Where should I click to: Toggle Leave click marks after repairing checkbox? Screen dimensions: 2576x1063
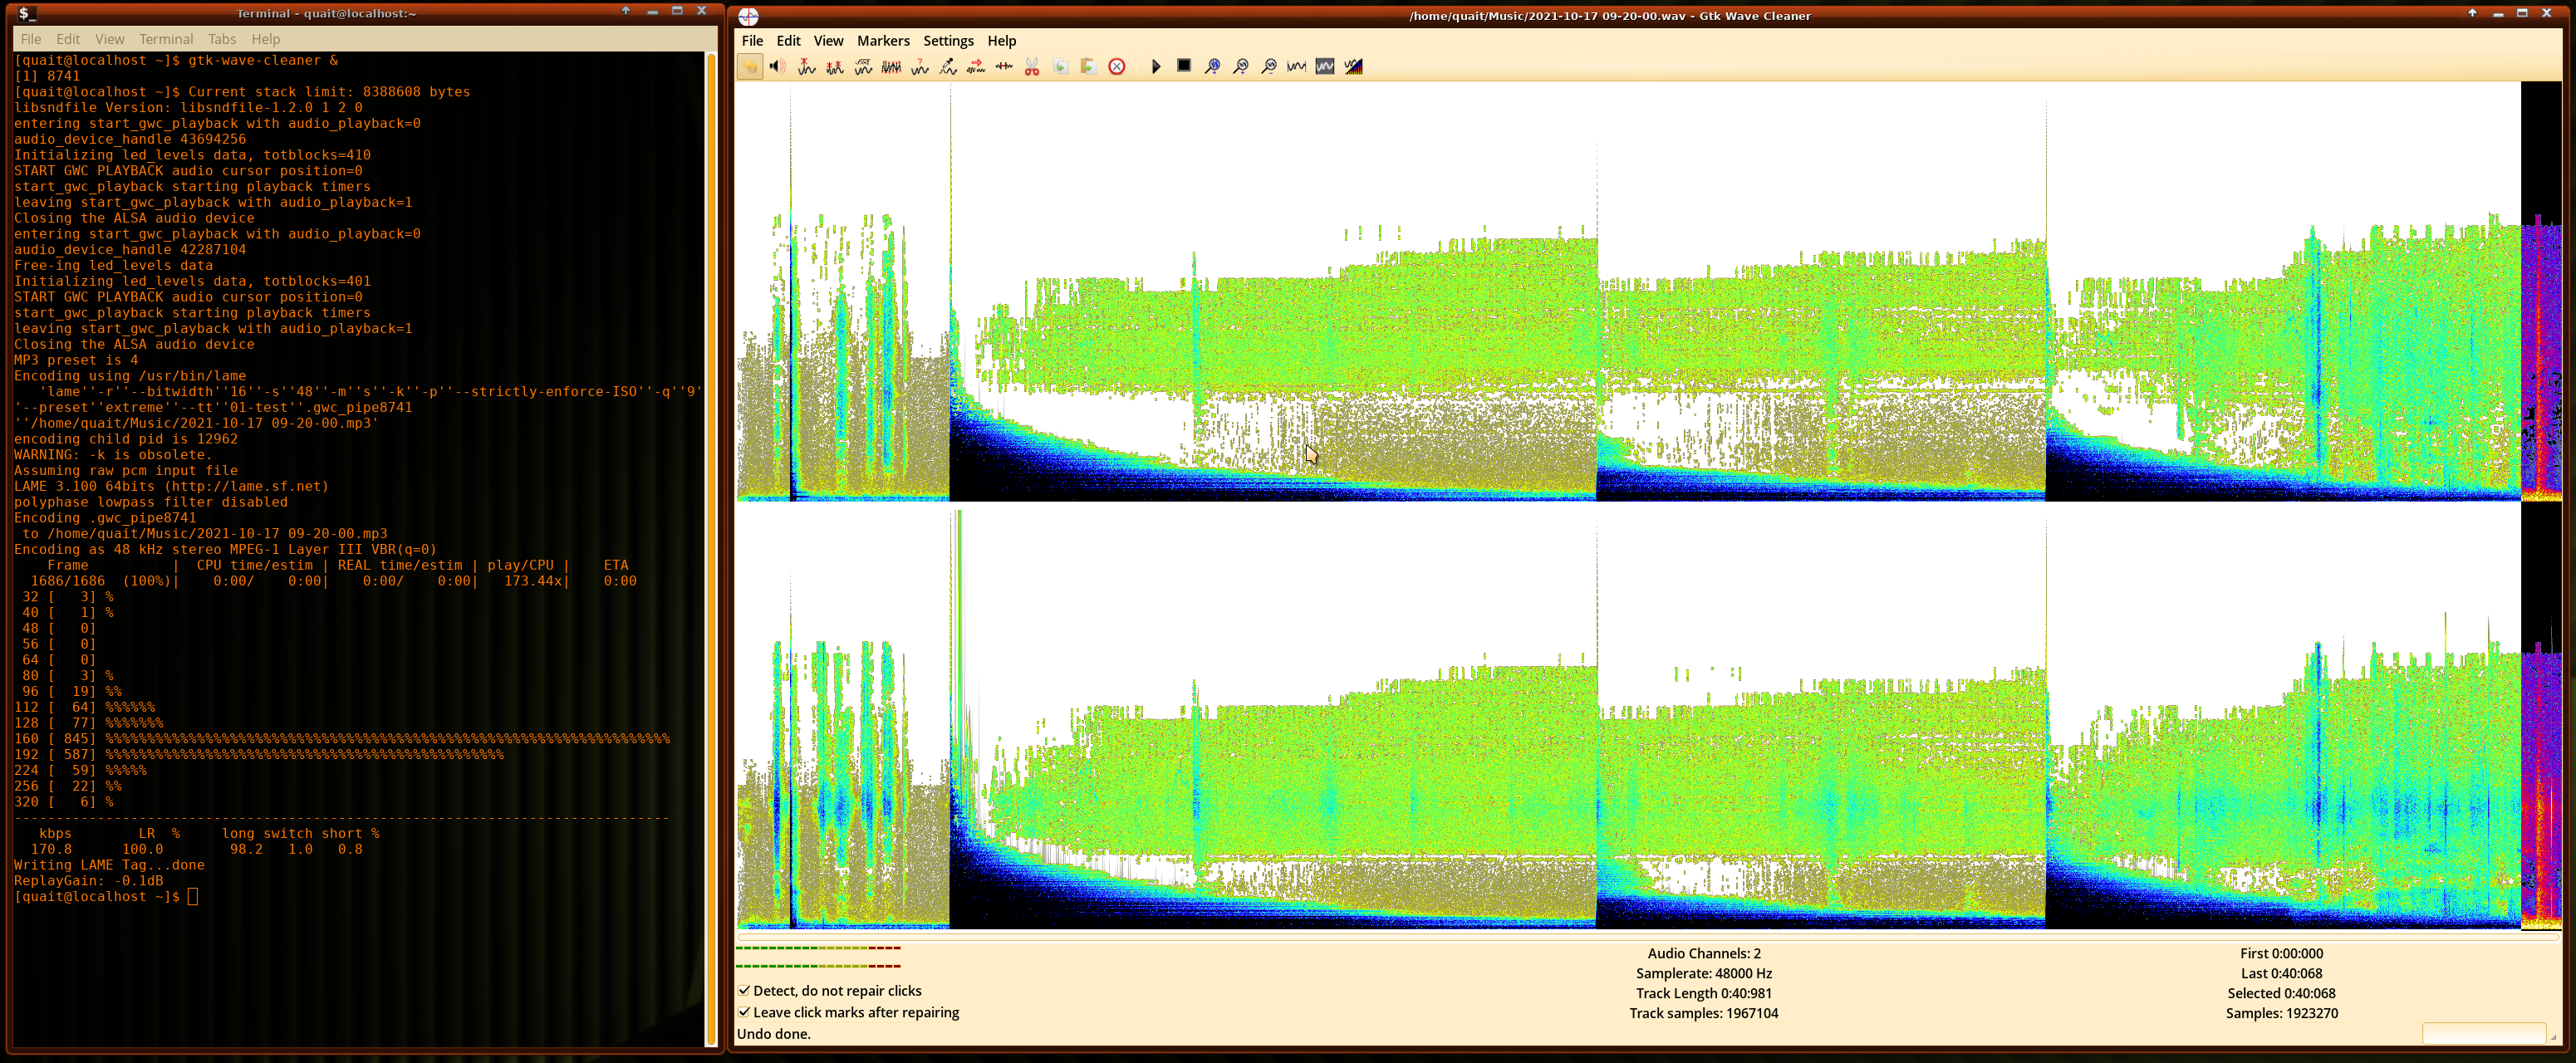click(745, 1012)
